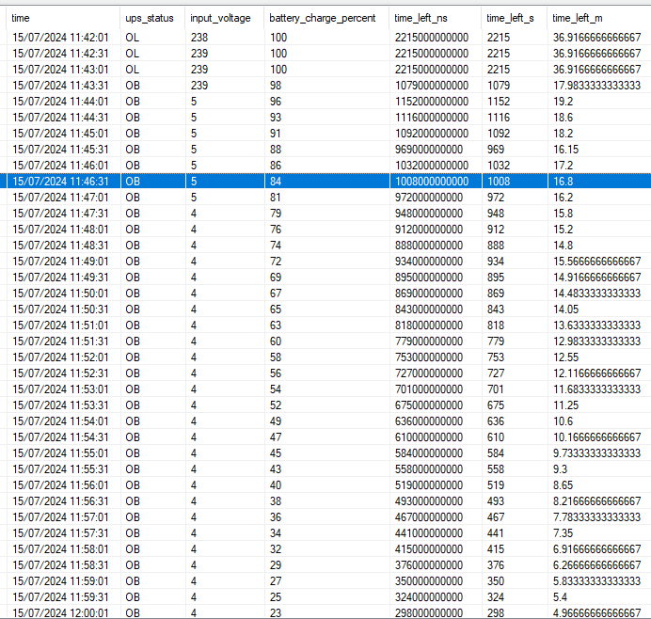The width and height of the screenshot is (651, 619).
Task: Select battery charge 29 cell
Action: click(x=276, y=565)
